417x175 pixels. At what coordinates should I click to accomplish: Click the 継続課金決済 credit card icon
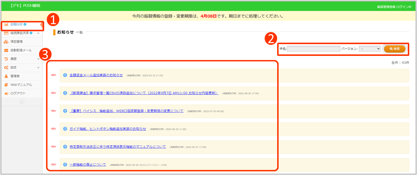click(x=6, y=33)
